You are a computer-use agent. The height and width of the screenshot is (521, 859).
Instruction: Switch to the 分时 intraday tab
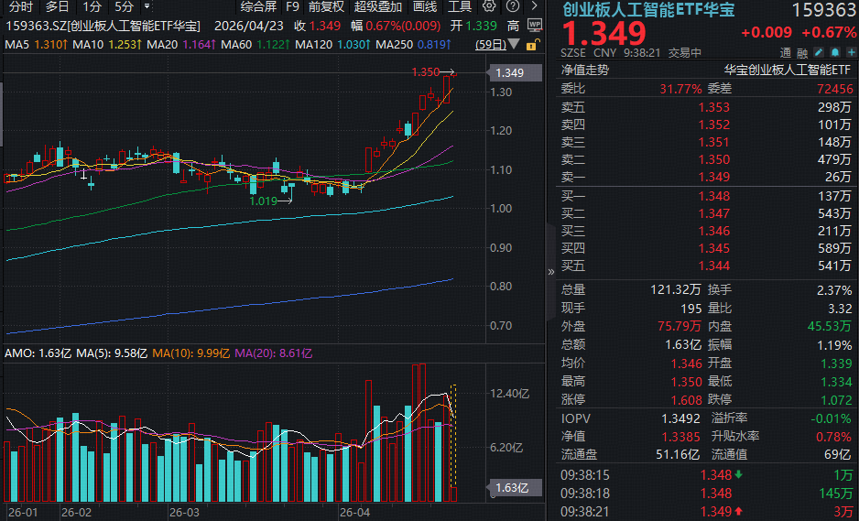pos(20,6)
